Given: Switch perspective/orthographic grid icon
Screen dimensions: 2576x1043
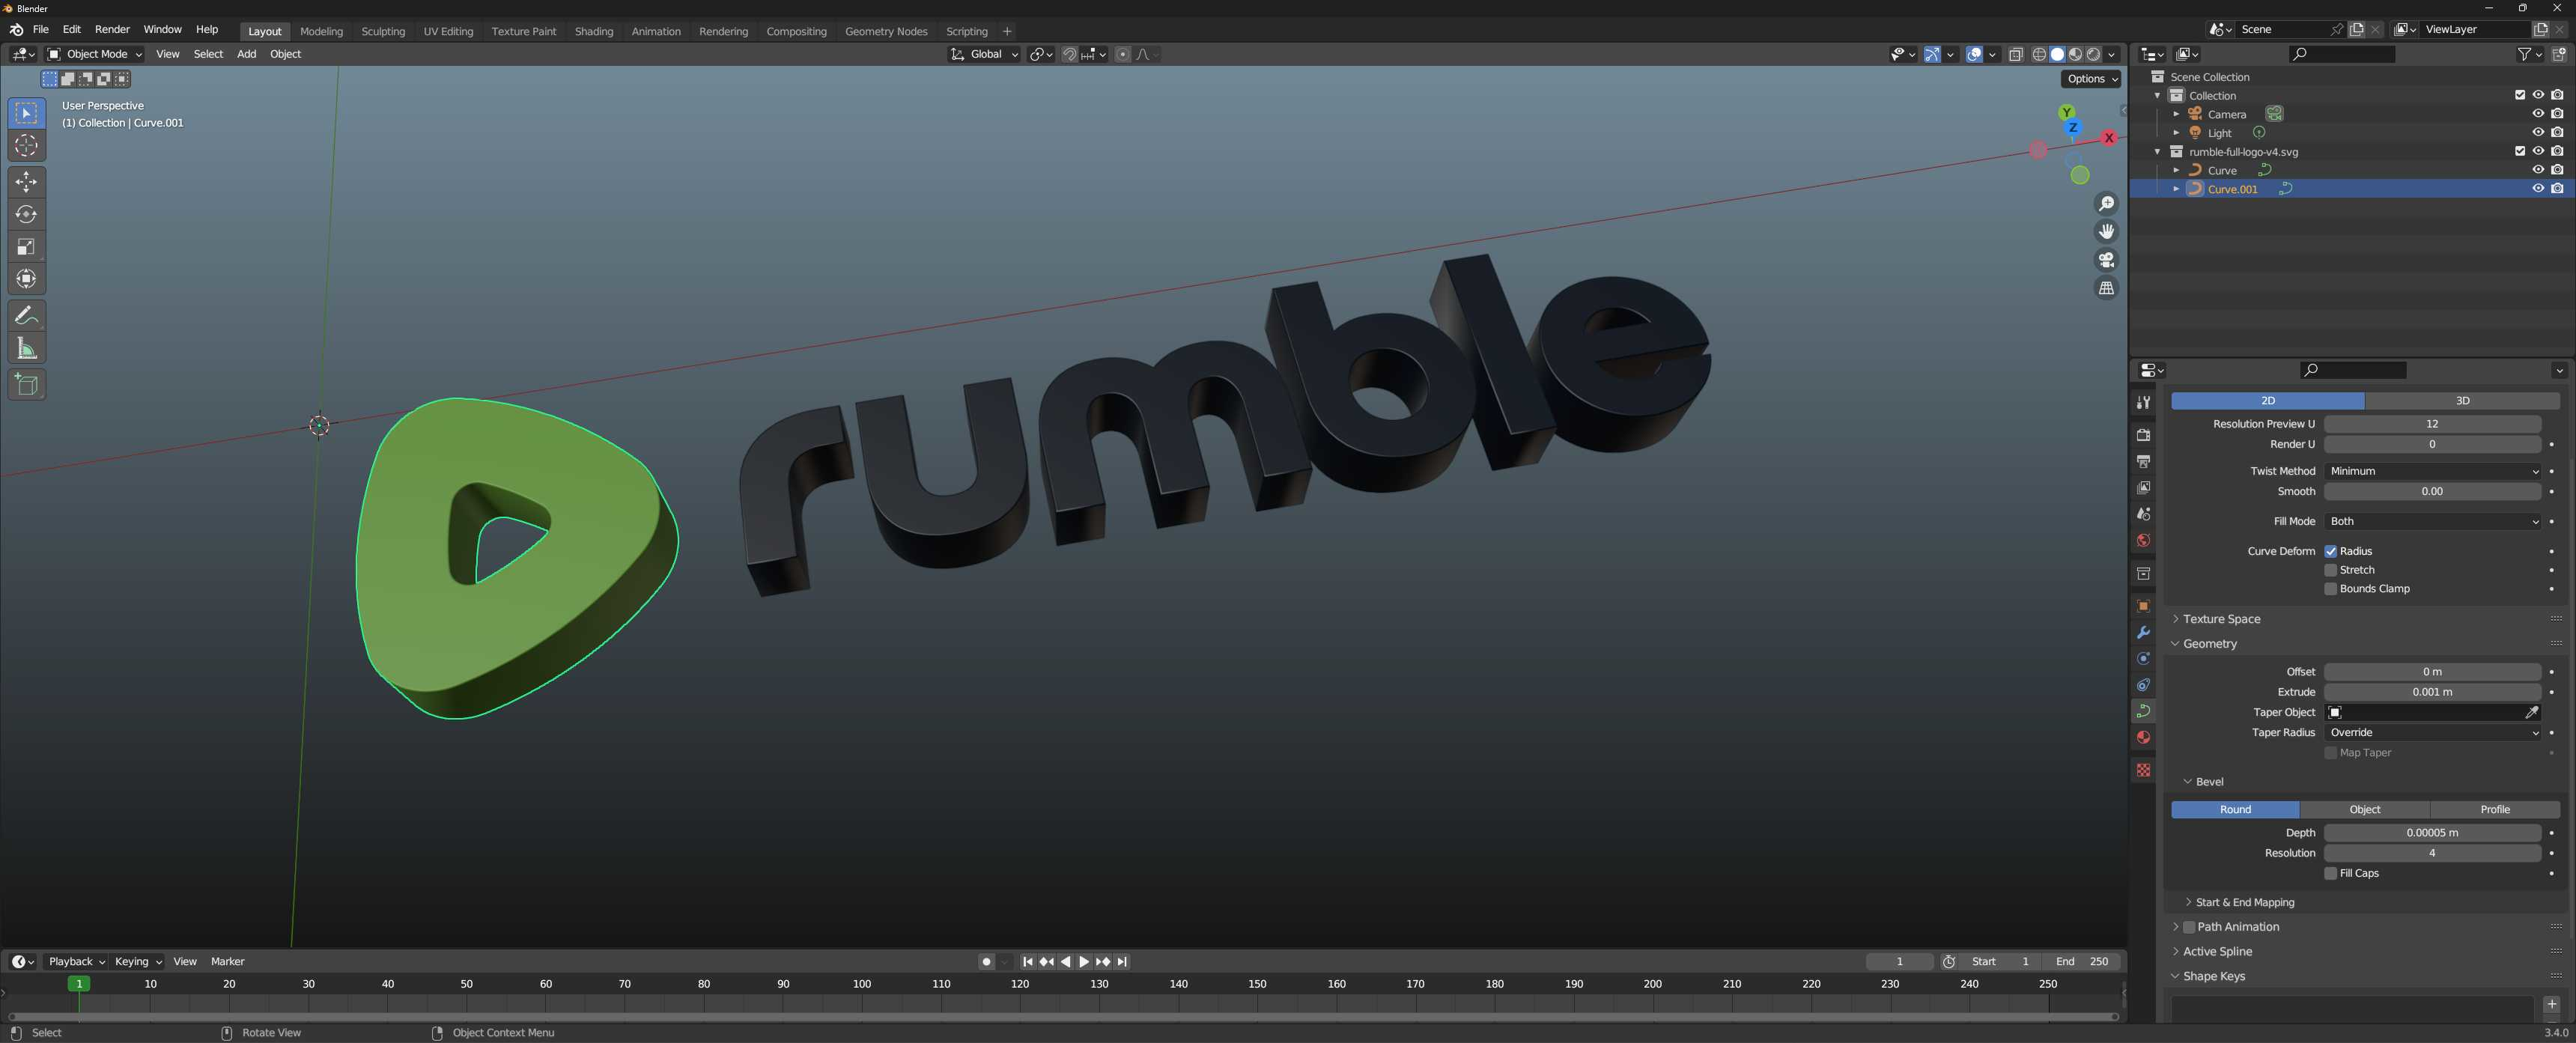Looking at the screenshot, I should 2106,288.
